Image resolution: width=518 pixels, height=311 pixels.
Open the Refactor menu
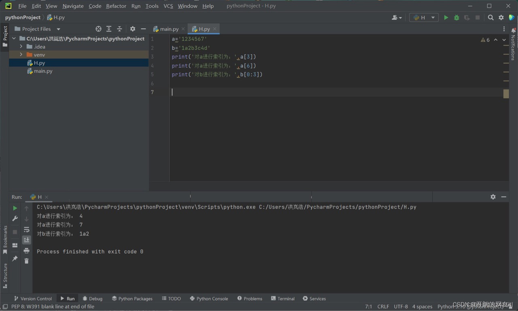click(x=116, y=6)
